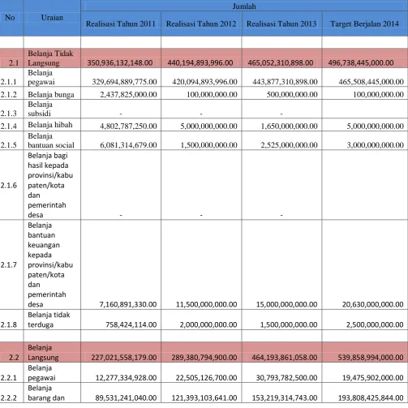Select value 464,193,861,058.00
Image resolution: width=408 pixels, height=408 pixels.
(285, 358)
